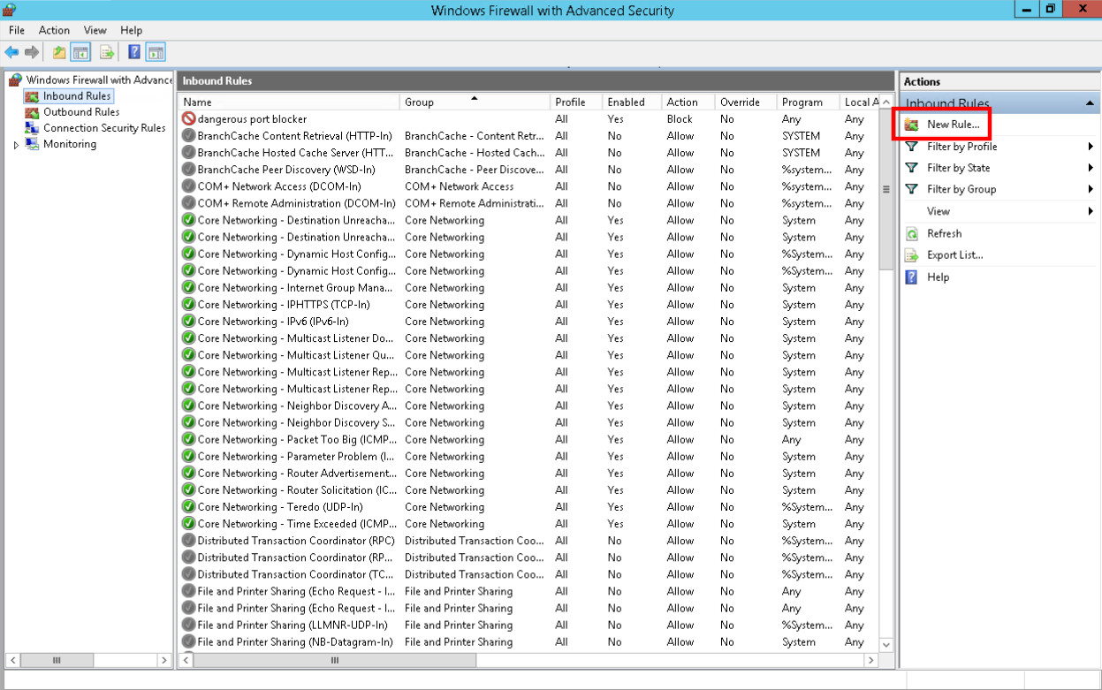Click the New Rule icon in Actions
1102x690 pixels.
coord(912,125)
